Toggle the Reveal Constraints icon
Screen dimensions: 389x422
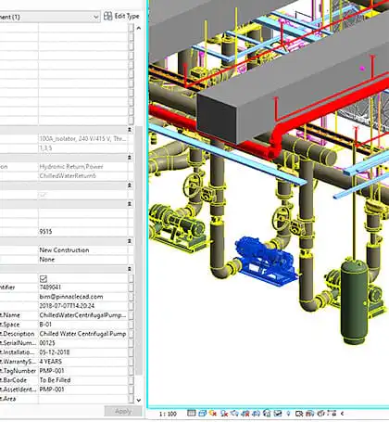click(332, 414)
